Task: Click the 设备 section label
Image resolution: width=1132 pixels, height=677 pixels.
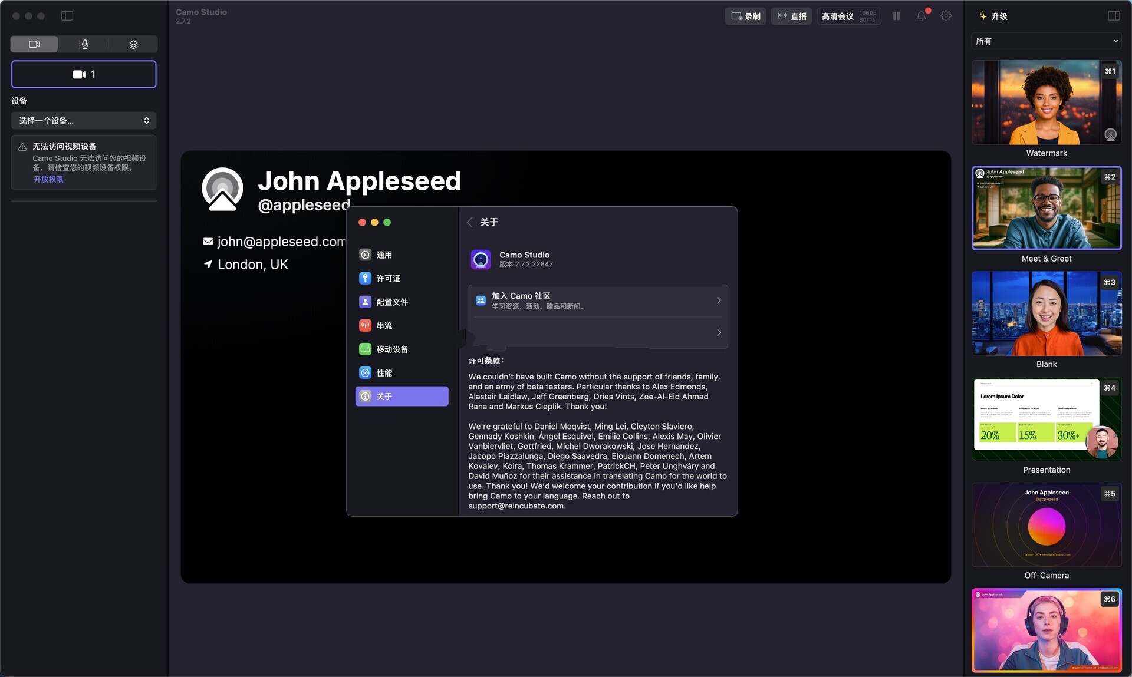Action: [19, 101]
